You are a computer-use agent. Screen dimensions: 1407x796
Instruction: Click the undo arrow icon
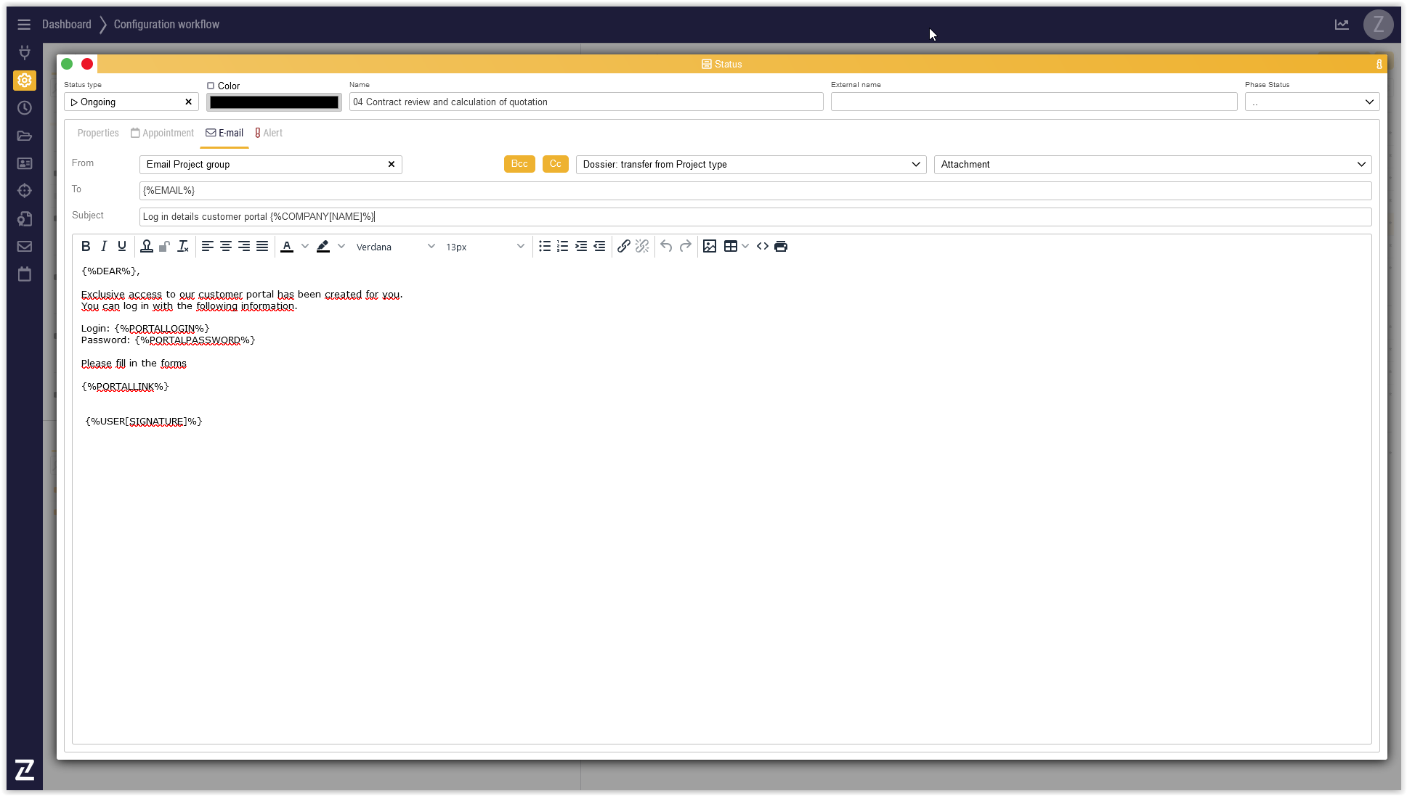666,247
